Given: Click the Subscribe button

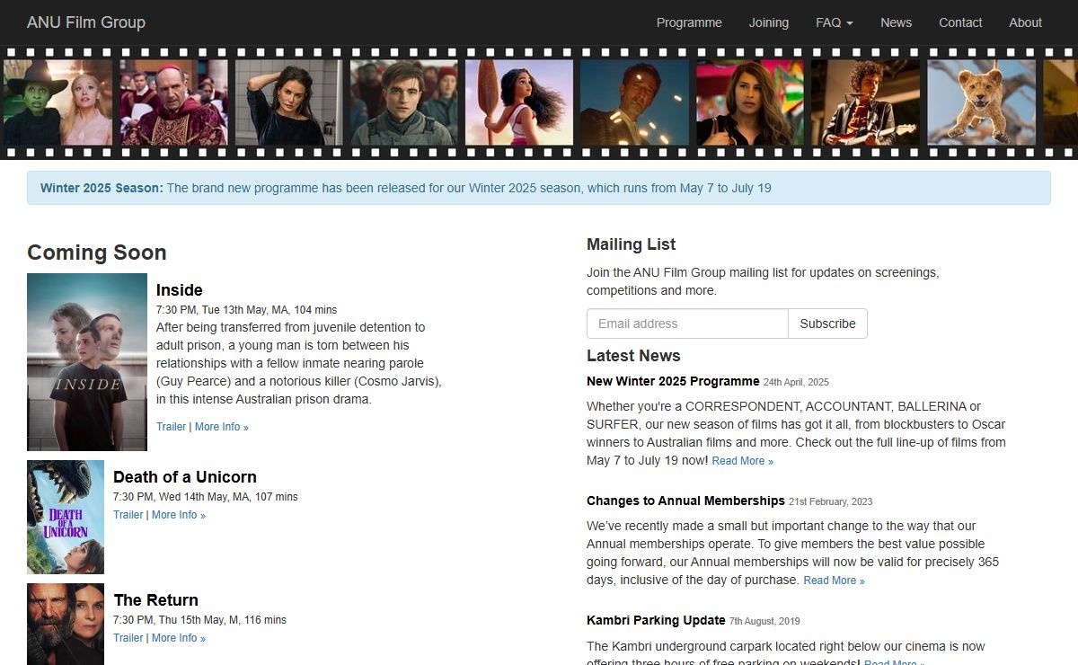Looking at the screenshot, I should 827,324.
